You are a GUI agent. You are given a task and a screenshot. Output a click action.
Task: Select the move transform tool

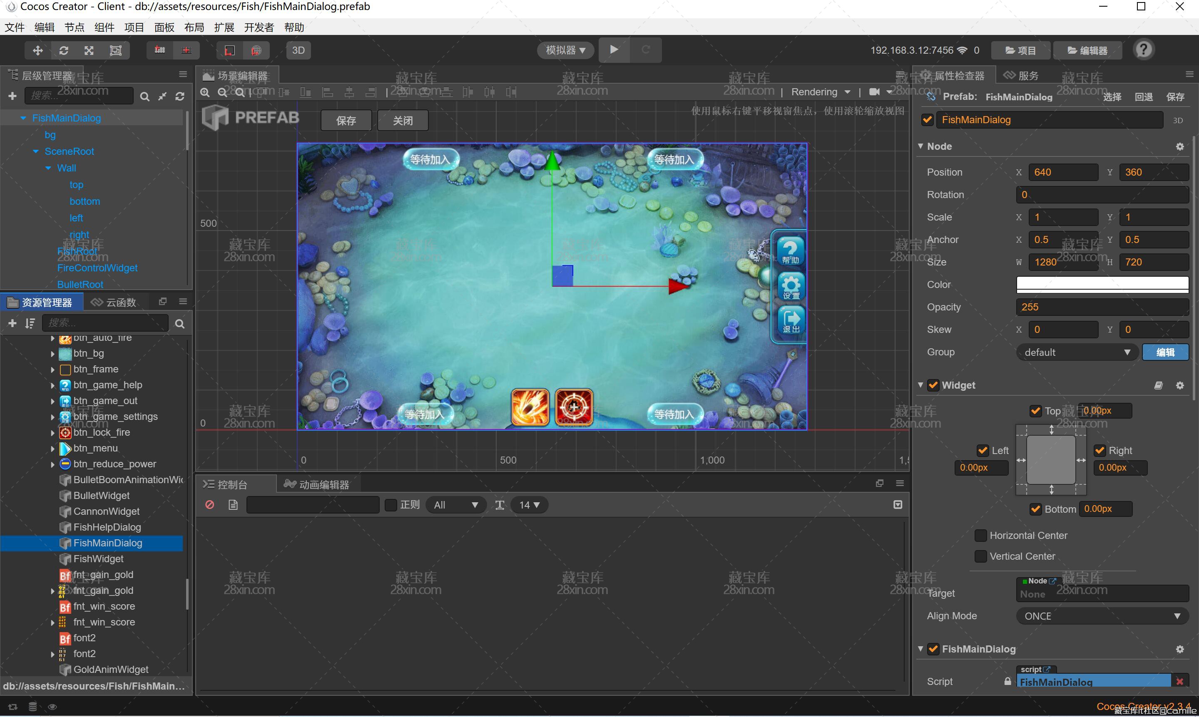pos(38,50)
